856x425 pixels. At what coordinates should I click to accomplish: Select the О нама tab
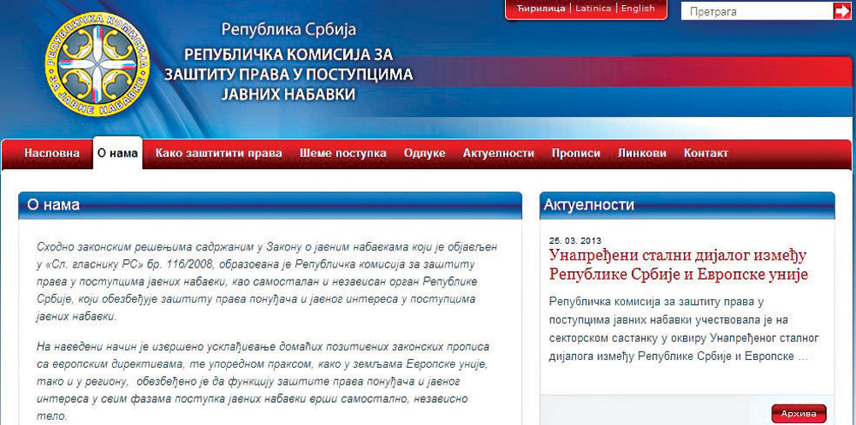117,153
